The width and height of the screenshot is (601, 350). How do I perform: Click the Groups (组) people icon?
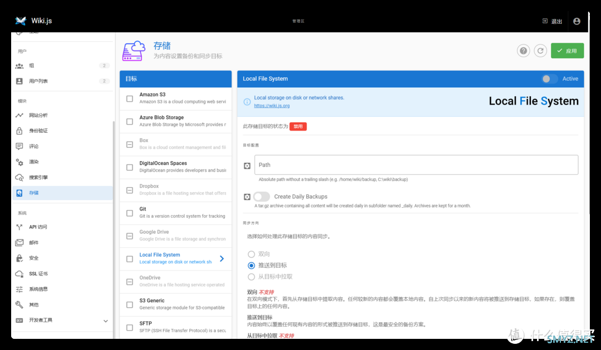tap(19, 66)
